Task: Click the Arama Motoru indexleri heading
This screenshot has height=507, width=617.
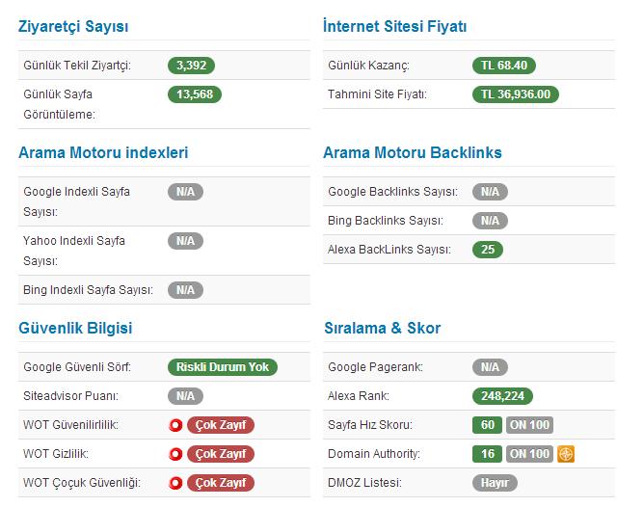Action: (x=103, y=152)
